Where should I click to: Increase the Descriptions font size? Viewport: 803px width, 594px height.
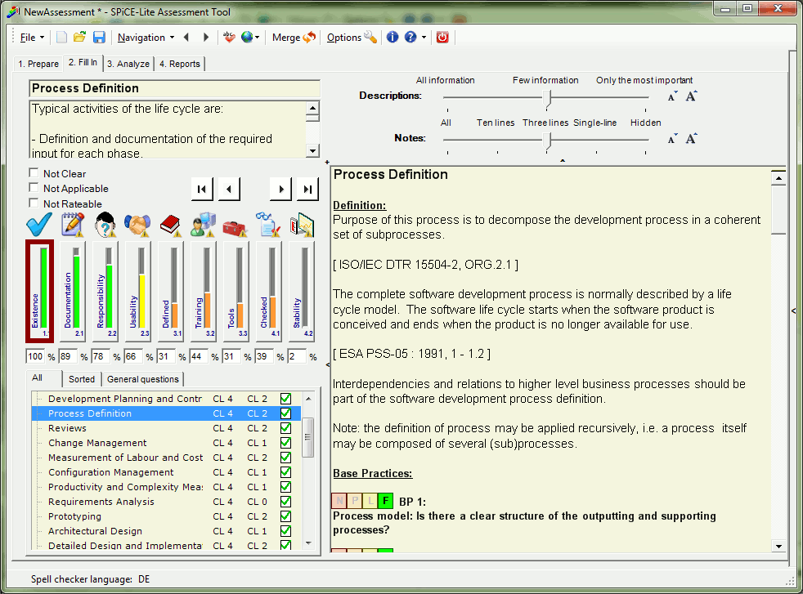click(x=691, y=96)
